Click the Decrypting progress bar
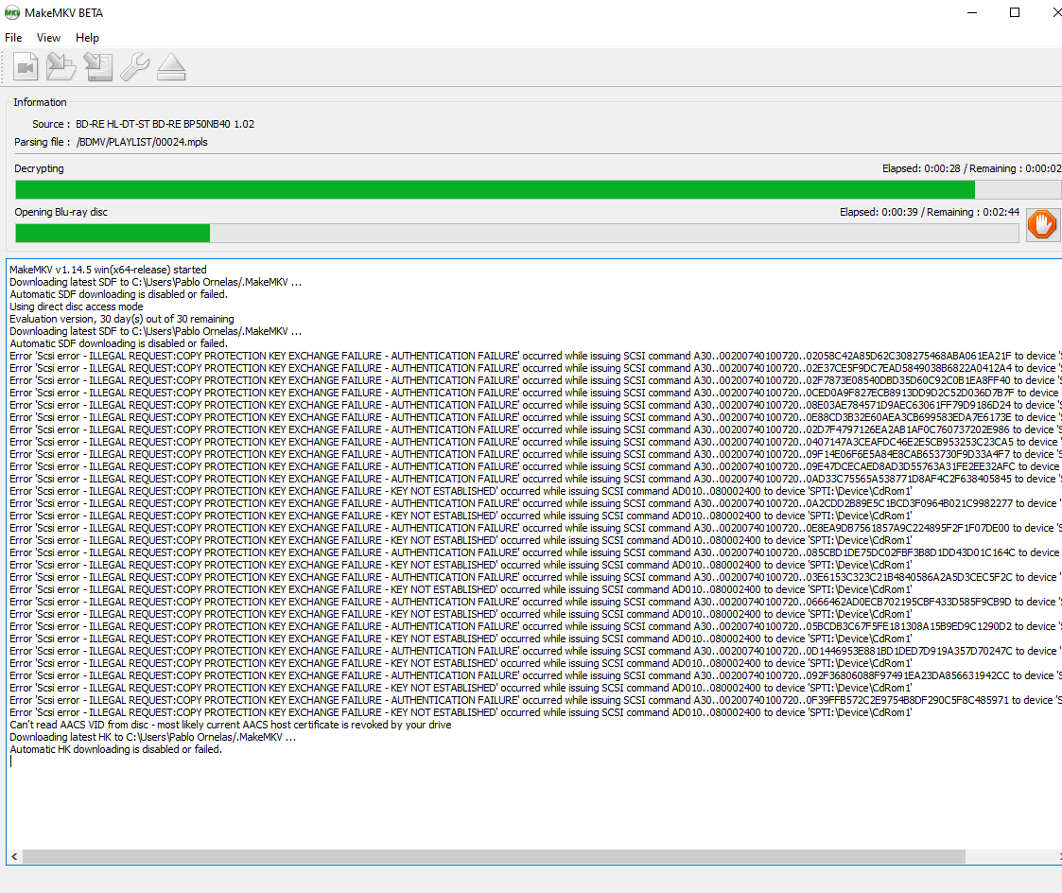 click(538, 190)
